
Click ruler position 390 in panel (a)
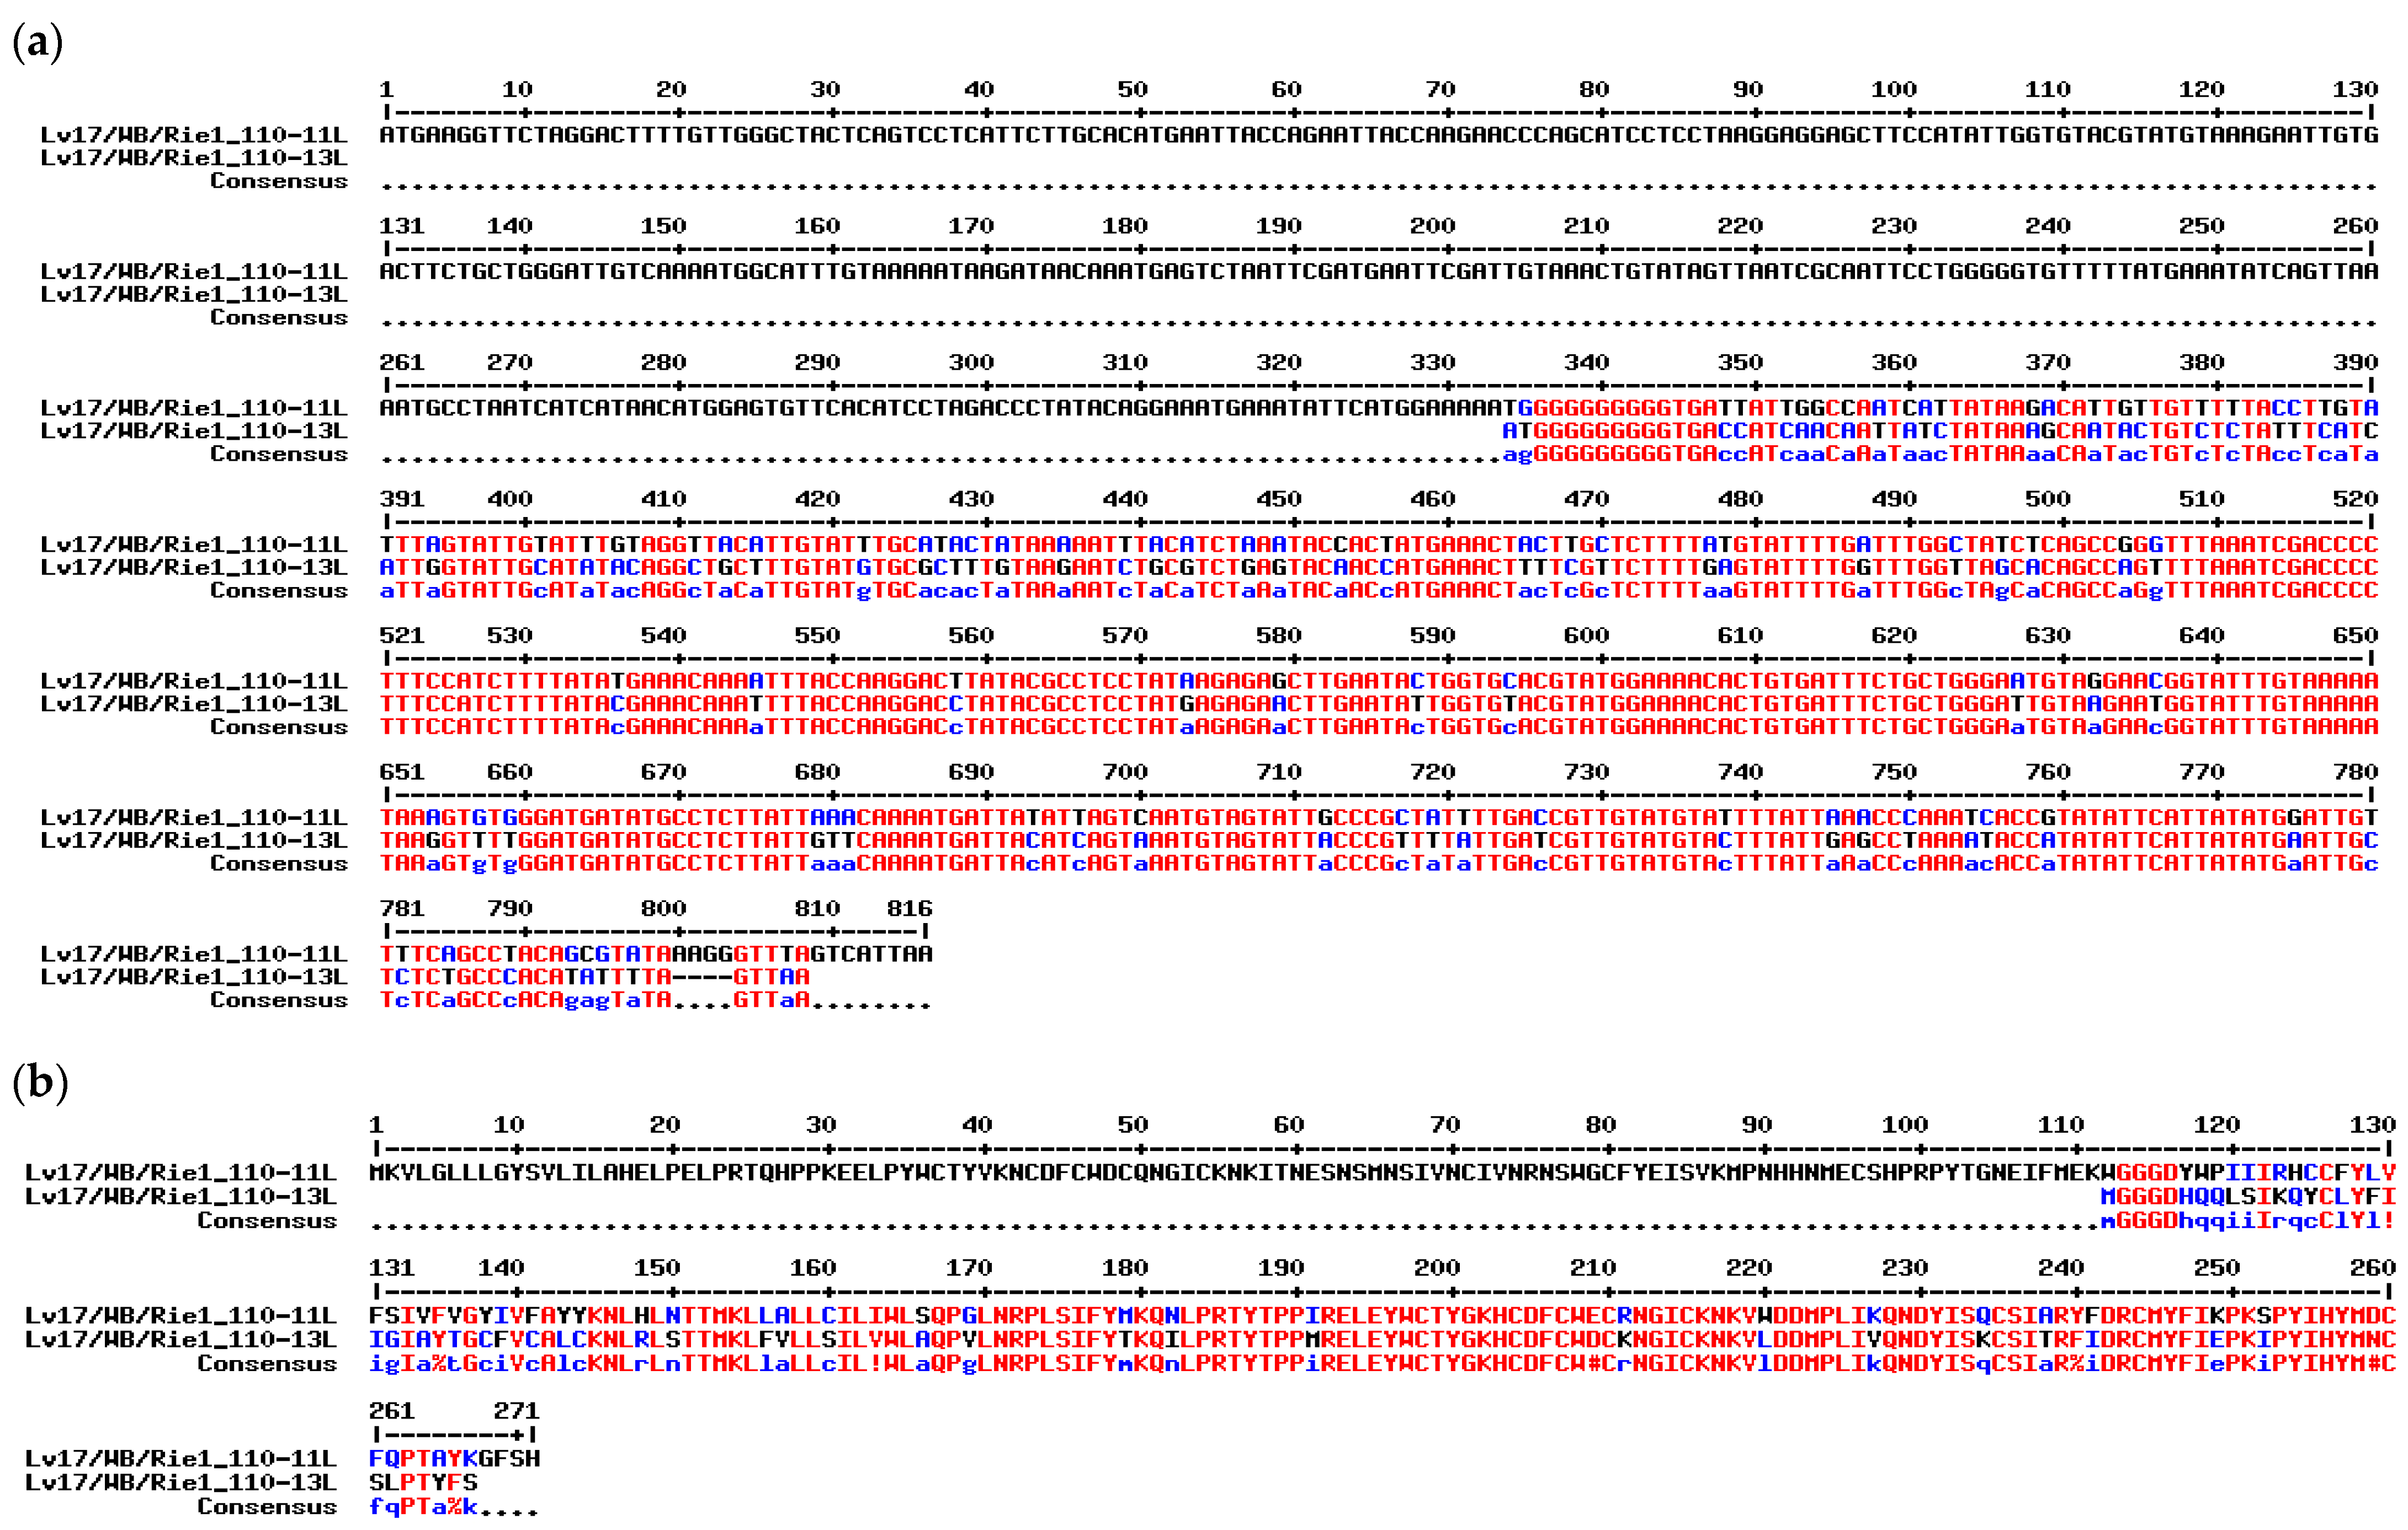2355,362
